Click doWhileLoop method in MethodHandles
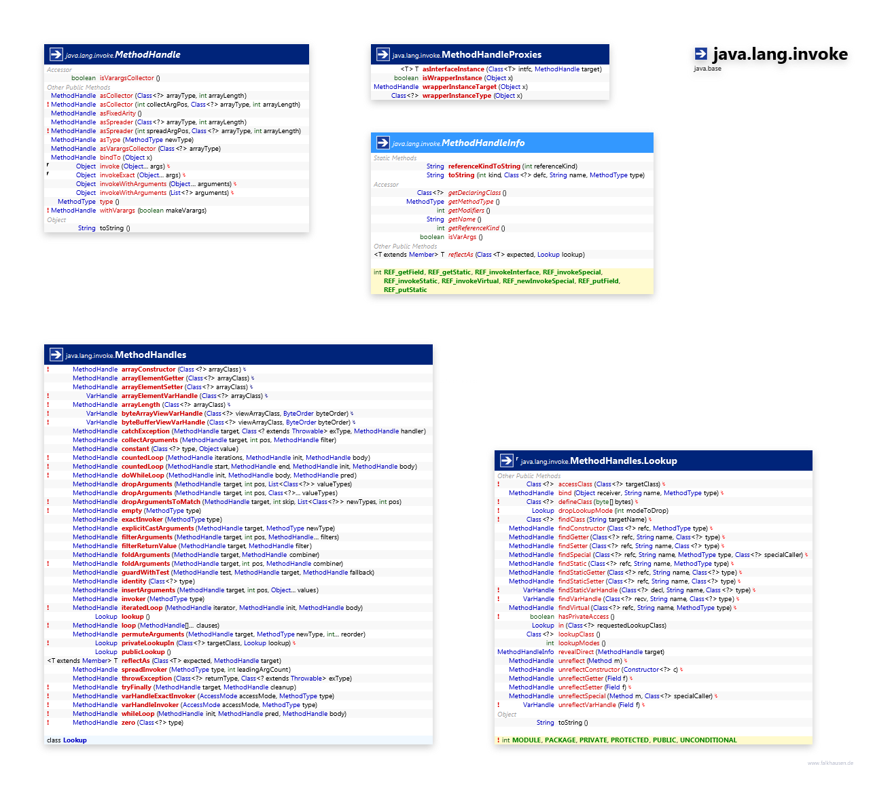The height and width of the screenshot is (794, 892). 143,475
